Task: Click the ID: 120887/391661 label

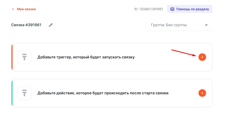Action: coord(148,9)
